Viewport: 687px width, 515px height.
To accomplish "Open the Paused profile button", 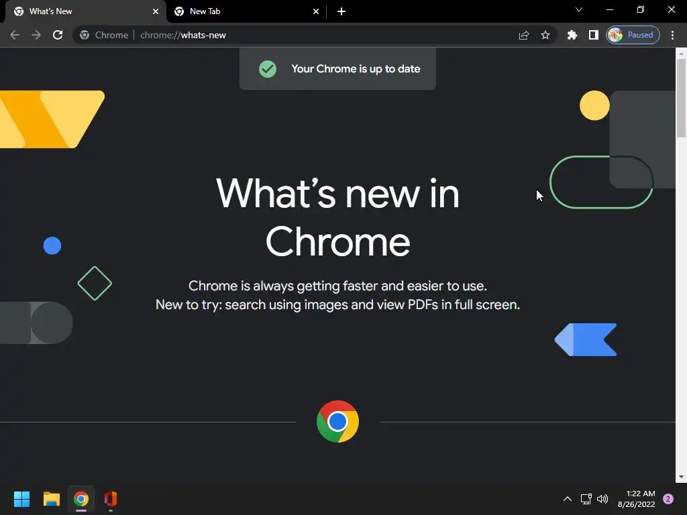I will point(633,35).
